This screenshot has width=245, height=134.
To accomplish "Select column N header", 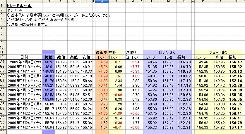I will pos(184,2).
